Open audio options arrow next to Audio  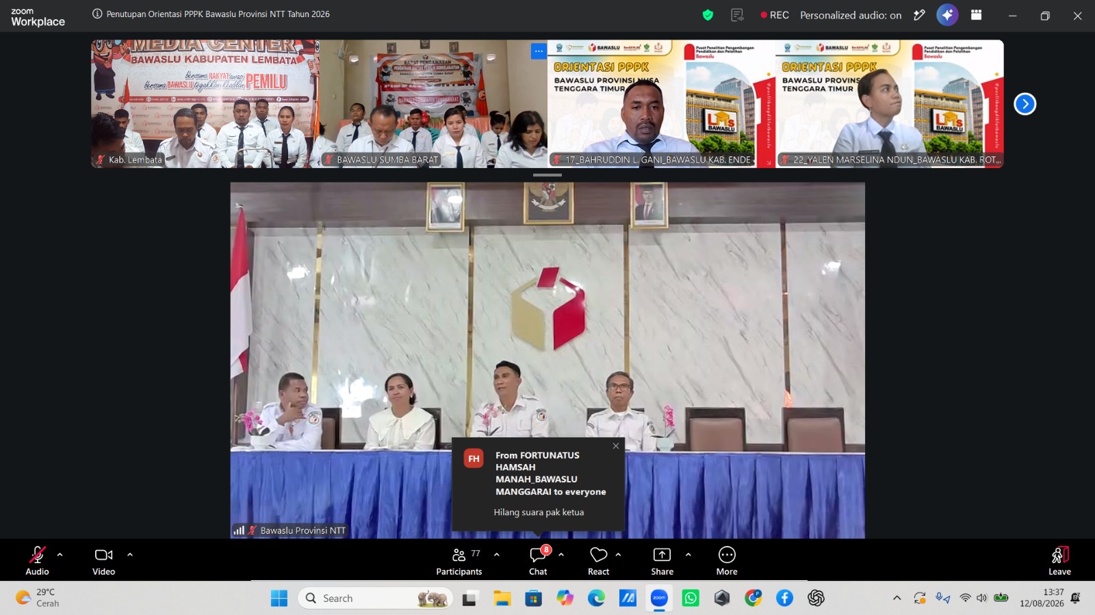pos(60,555)
